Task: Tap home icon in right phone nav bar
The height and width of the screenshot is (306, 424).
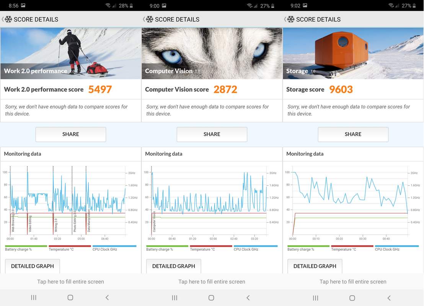Action: click(352, 298)
